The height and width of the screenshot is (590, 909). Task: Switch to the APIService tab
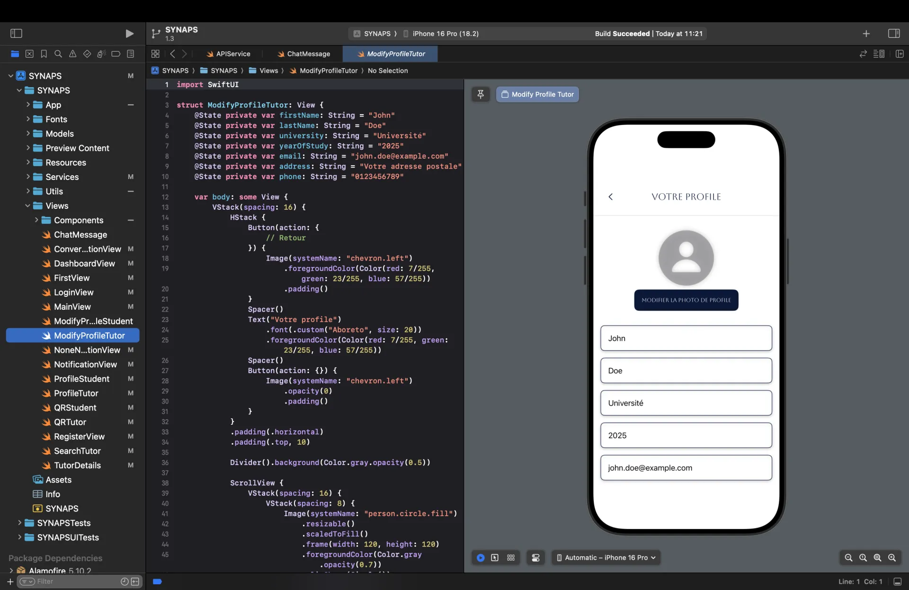[x=228, y=54]
